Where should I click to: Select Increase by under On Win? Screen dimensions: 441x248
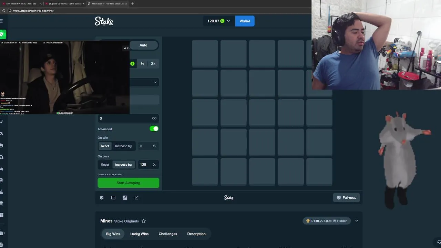pyautogui.click(x=124, y=146)
